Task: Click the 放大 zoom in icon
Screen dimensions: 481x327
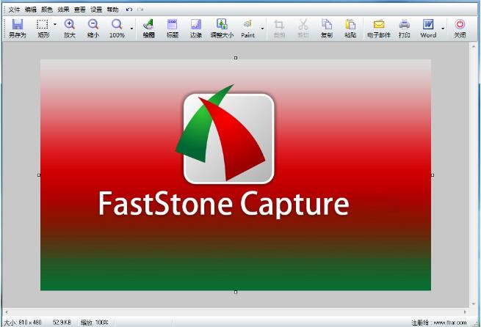Action: click(x=70, y=28)
